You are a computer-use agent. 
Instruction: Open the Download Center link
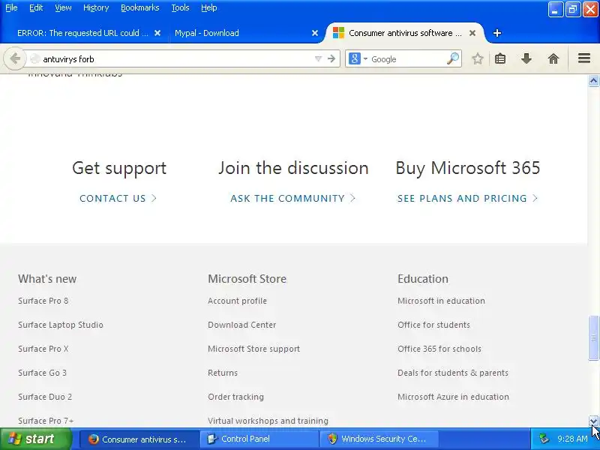[241, 325]
